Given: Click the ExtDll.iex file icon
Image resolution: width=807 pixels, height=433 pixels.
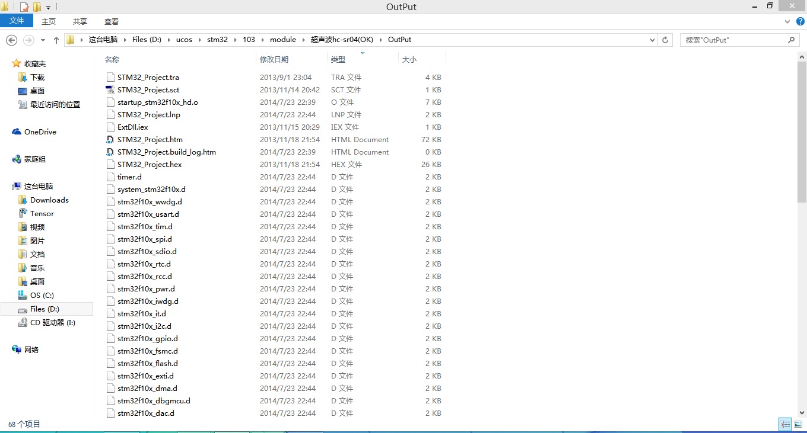Looking at the screenshot, I should pos(110,127).
